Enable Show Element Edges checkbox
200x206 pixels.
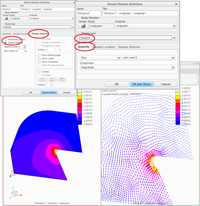[39, 55]
